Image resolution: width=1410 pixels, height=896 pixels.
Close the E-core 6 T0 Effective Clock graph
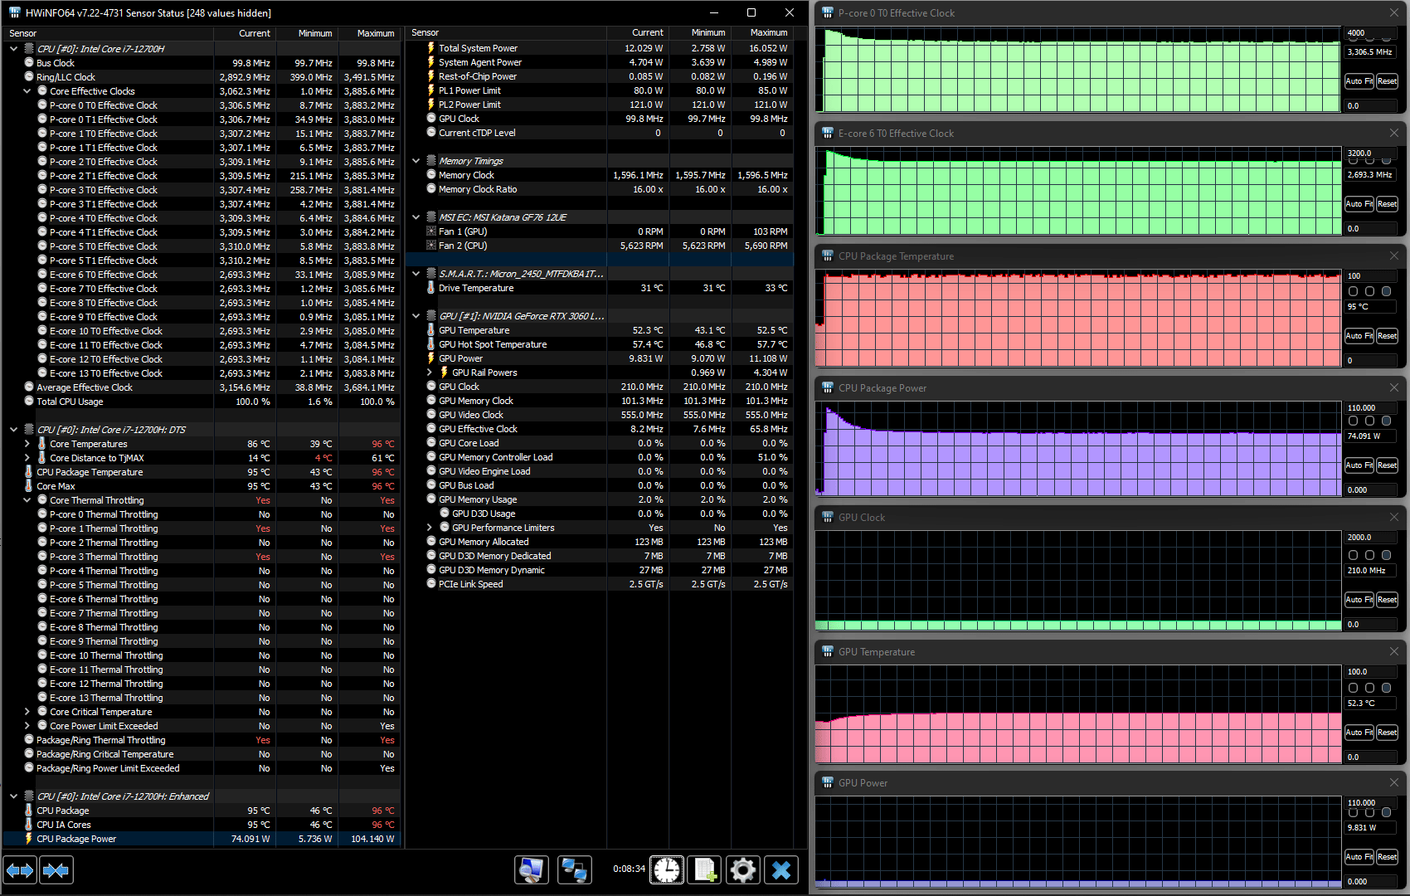tap(1393, 133)
